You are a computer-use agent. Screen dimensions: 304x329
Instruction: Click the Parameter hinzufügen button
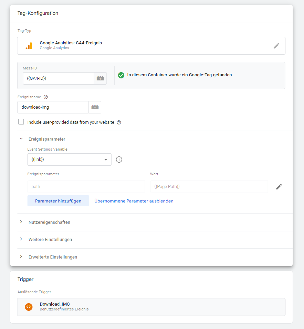click(58, 201)
